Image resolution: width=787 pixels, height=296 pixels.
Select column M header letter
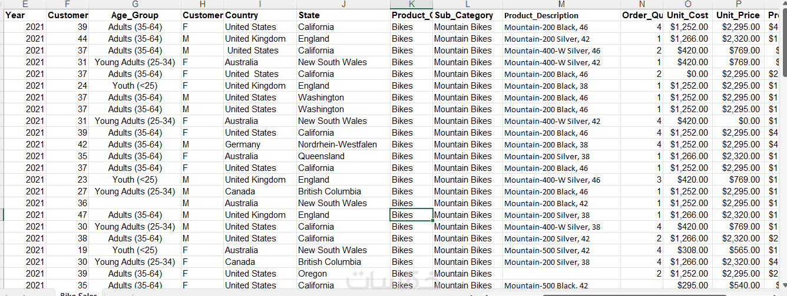[561, 4]
